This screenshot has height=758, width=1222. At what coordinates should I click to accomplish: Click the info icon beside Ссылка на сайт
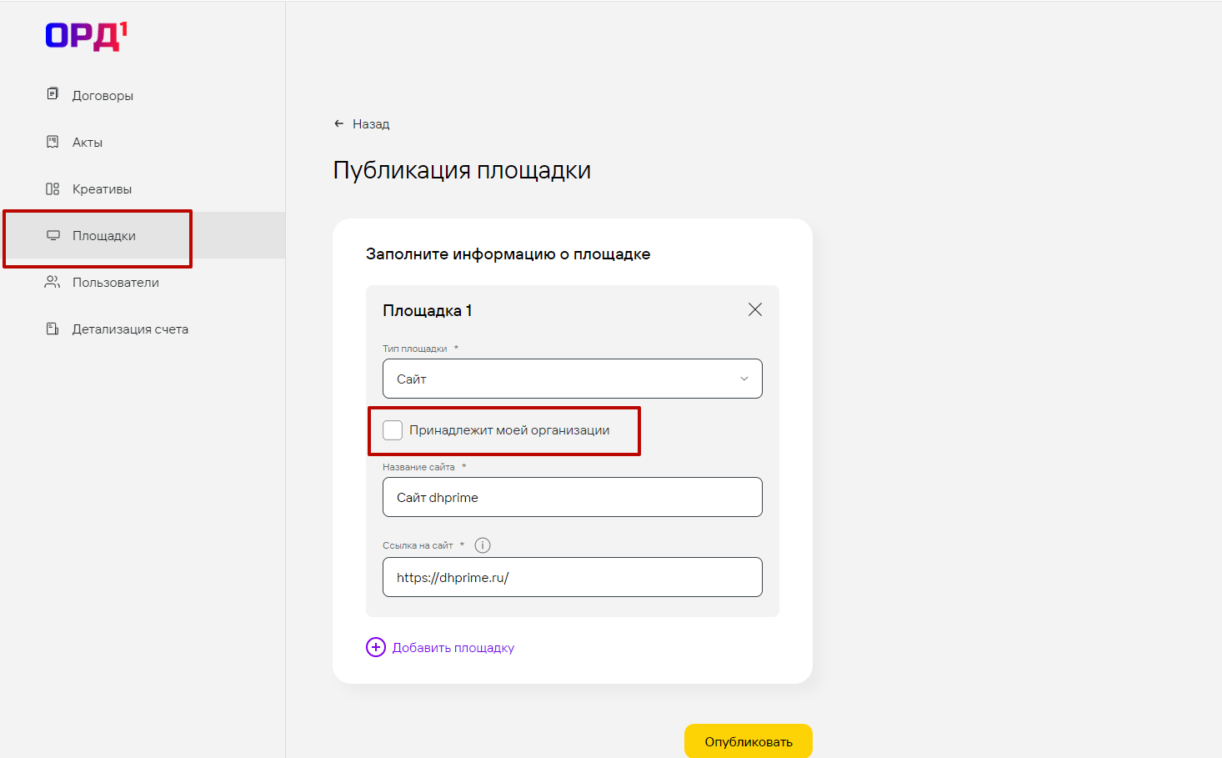click(483, 545)
